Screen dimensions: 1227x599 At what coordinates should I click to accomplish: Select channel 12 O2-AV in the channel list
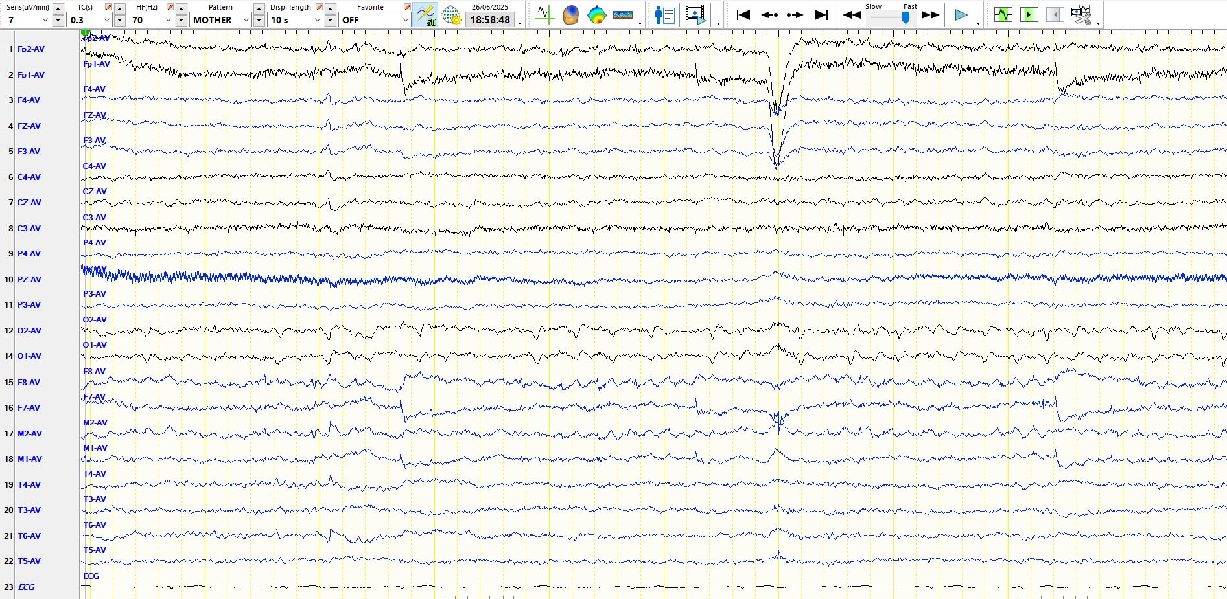click(29, 331)
